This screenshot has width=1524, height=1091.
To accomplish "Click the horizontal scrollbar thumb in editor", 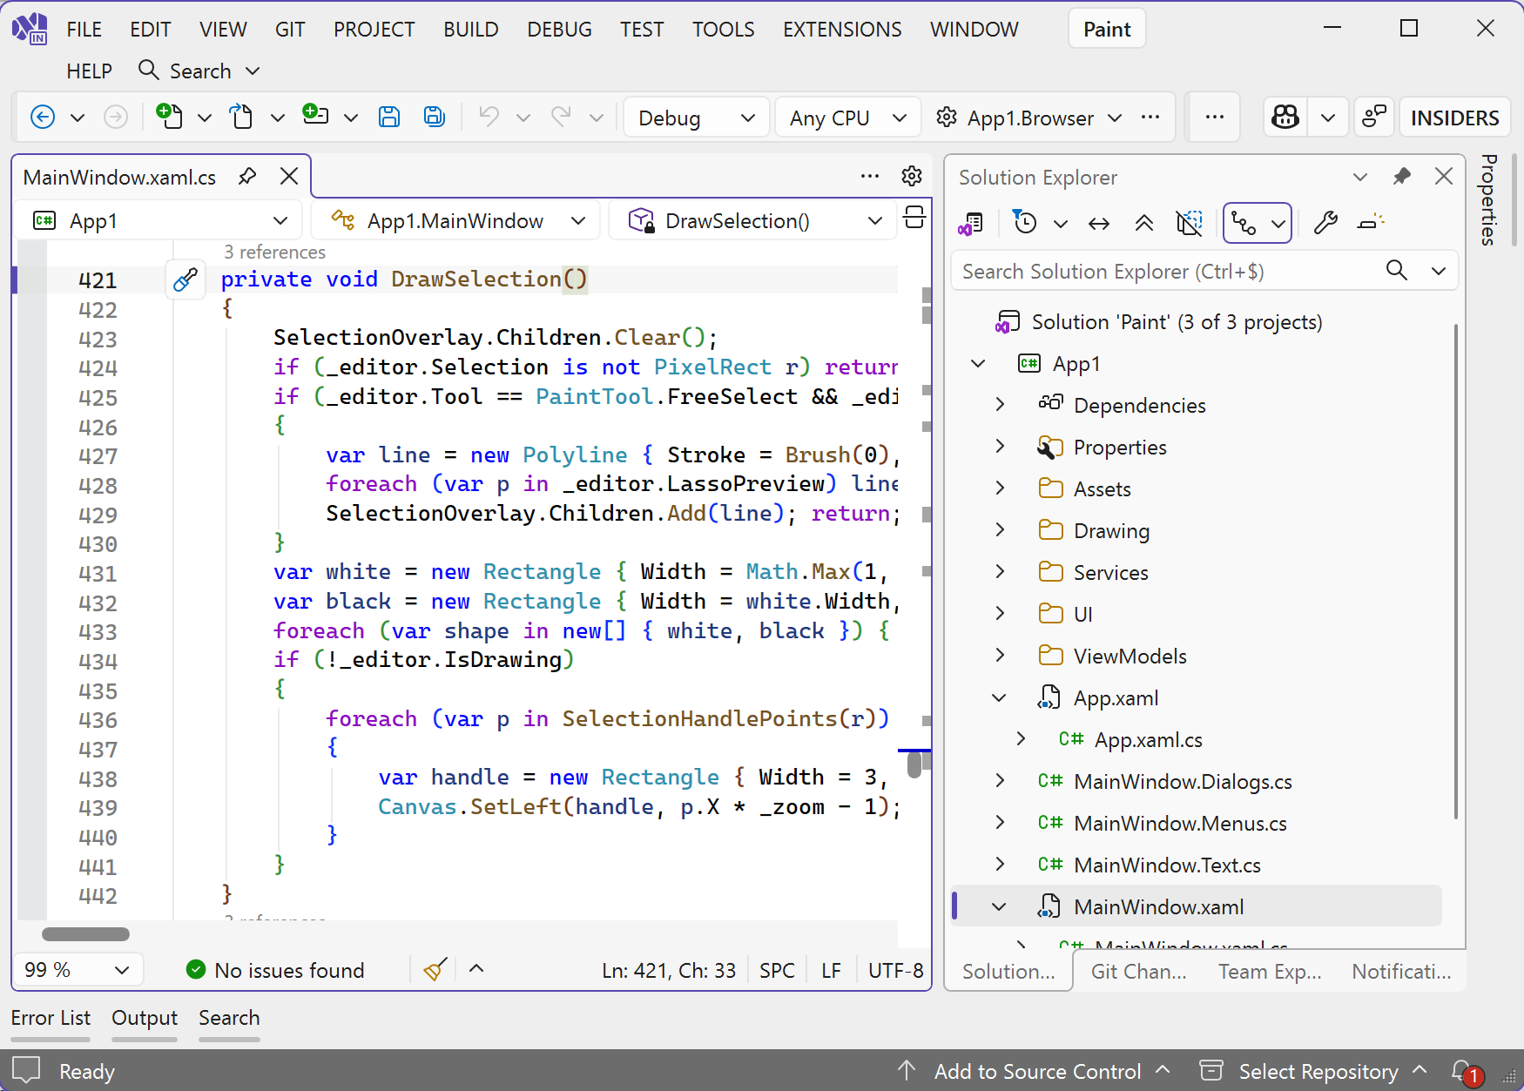I will [x=85, y=933].
